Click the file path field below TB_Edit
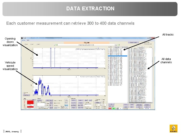The height and width of the screenshot is (136, 181). (x=86, y=45)
